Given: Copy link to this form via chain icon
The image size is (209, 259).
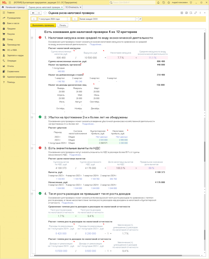Looking at the screenshot, I should [x=196, y=13].
